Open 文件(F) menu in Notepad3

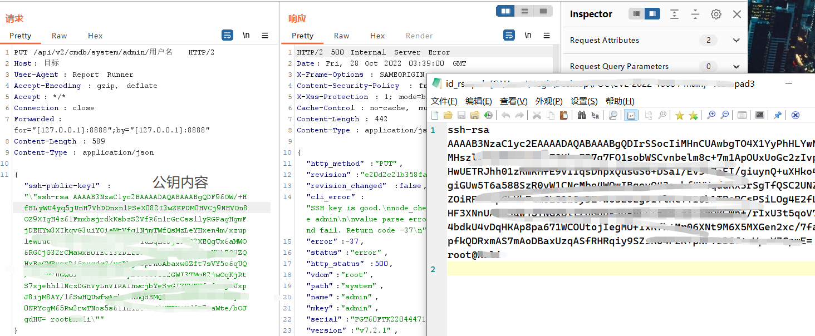(444, 101)
